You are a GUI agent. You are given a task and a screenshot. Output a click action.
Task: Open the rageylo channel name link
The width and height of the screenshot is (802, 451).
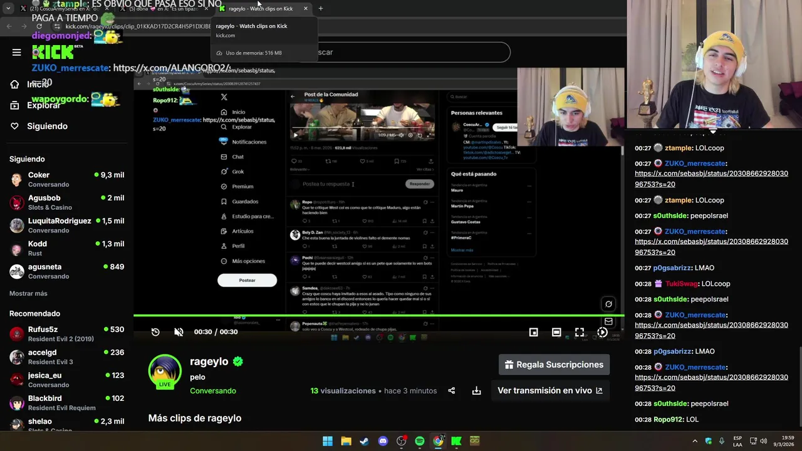[x=209, y=361]
